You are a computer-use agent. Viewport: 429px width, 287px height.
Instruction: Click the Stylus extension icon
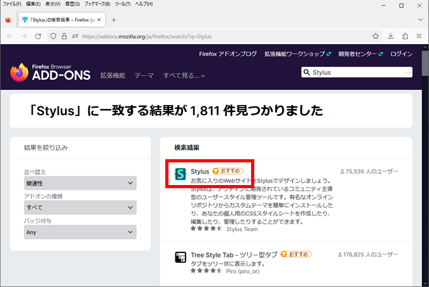click(x=180, y=174)
